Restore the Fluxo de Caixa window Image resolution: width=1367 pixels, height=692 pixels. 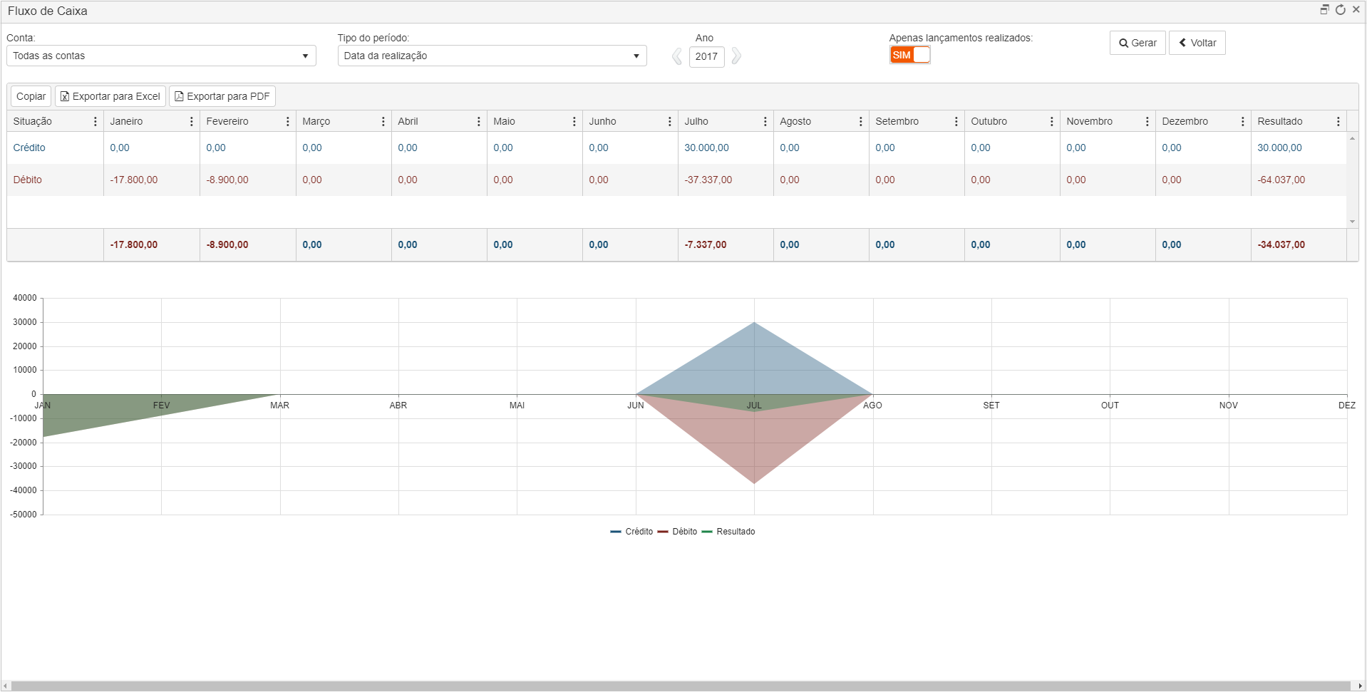tap(1325, 10)
